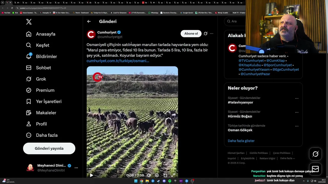Click the Grok icon beside Abone ol

[x=206, y=33]
